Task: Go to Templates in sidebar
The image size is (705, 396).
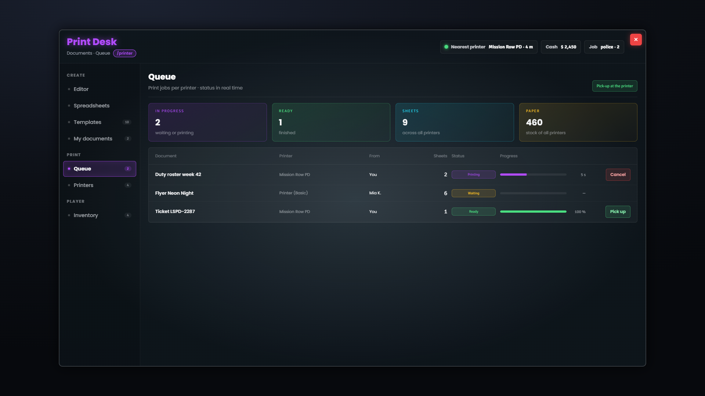Action: pyautogui.click(x=100, y=122)
